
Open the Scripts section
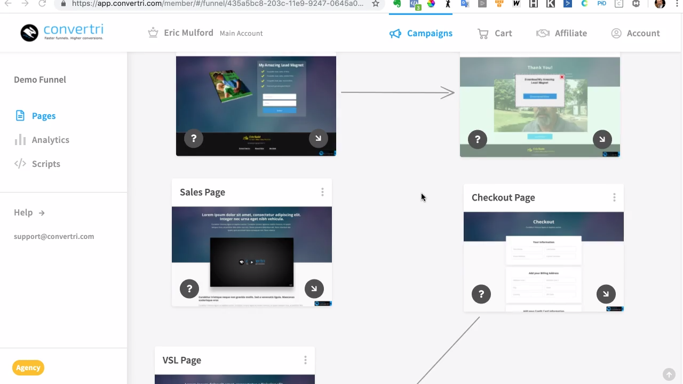click(x=46, y=164)
